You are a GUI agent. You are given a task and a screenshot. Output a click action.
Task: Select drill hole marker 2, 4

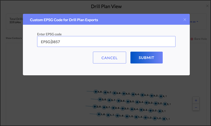click(132, 109)
